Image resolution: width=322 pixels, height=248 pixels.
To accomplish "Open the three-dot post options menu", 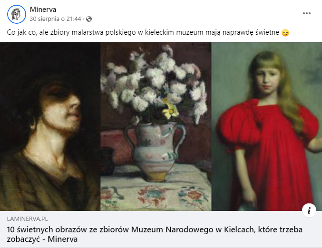I will [x=307, y=13].
